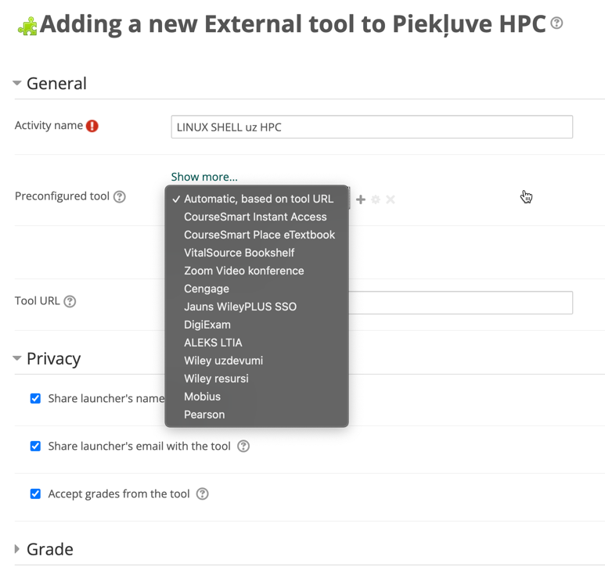Screen dimensions: 605x578
Task: Uncheck Share launcher's email with the tool
Action: click(x=35, y=446)
